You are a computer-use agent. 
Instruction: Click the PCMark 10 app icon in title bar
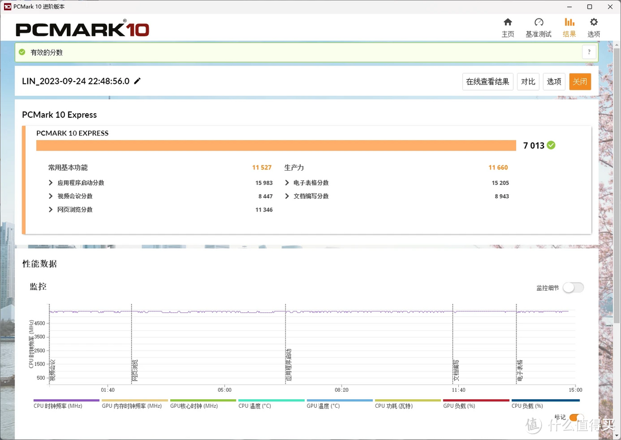(7, 7)
